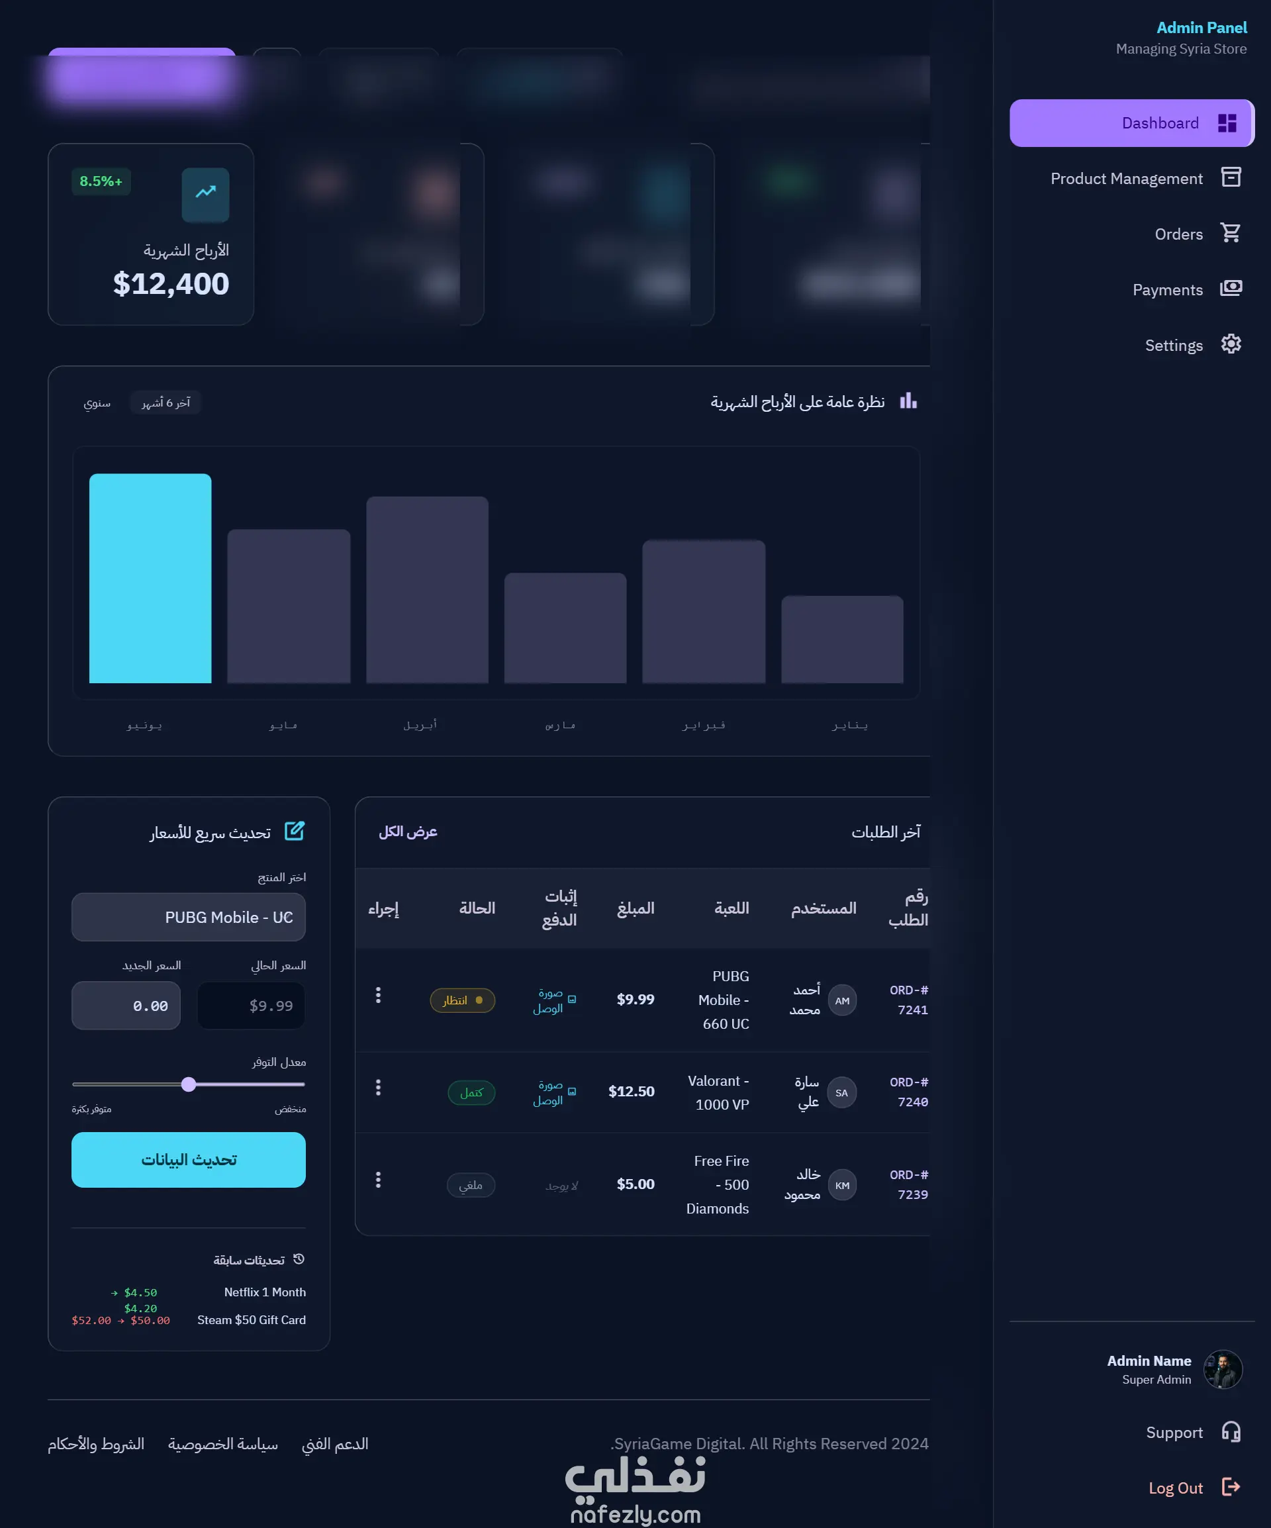Click the cyan يونيو bar in the chart
1271x1528 pixels.
(150, 579)
